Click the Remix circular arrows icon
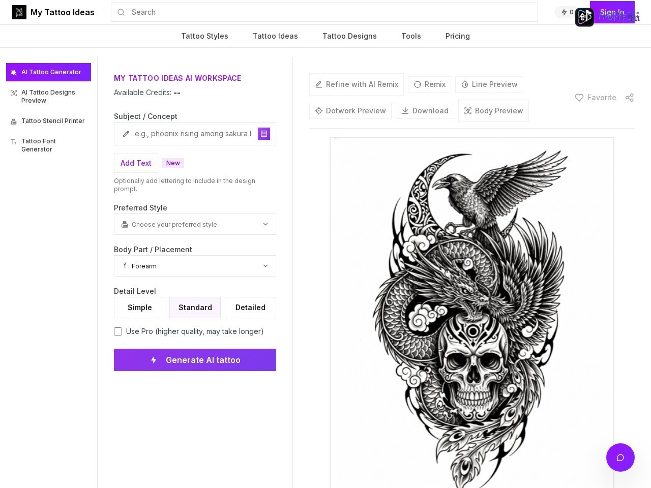This screenshot has width=651, height=488. tap(418, 84)
